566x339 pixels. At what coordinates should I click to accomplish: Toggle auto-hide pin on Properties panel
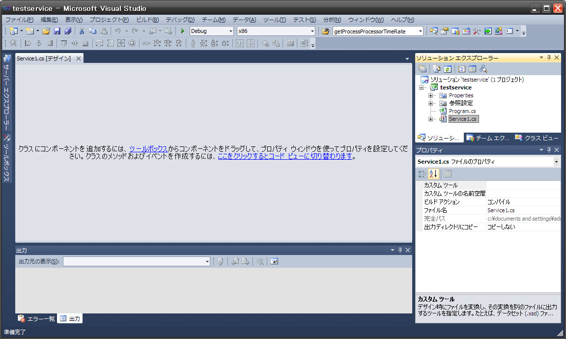point(549,150)
